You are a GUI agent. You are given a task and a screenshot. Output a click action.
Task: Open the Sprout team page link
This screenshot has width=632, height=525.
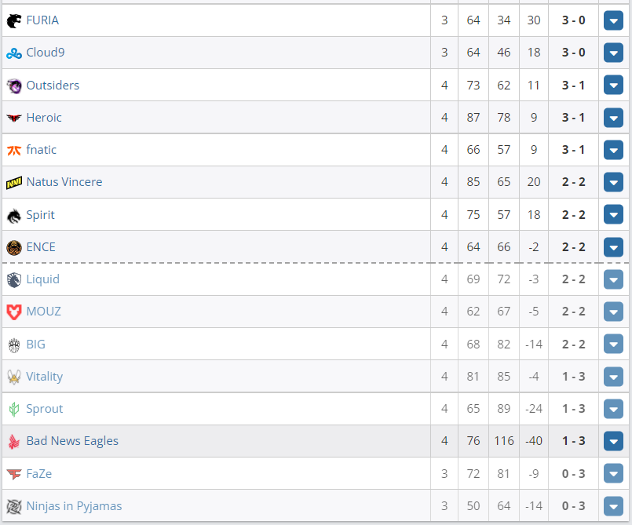click(x=44, y=409)
